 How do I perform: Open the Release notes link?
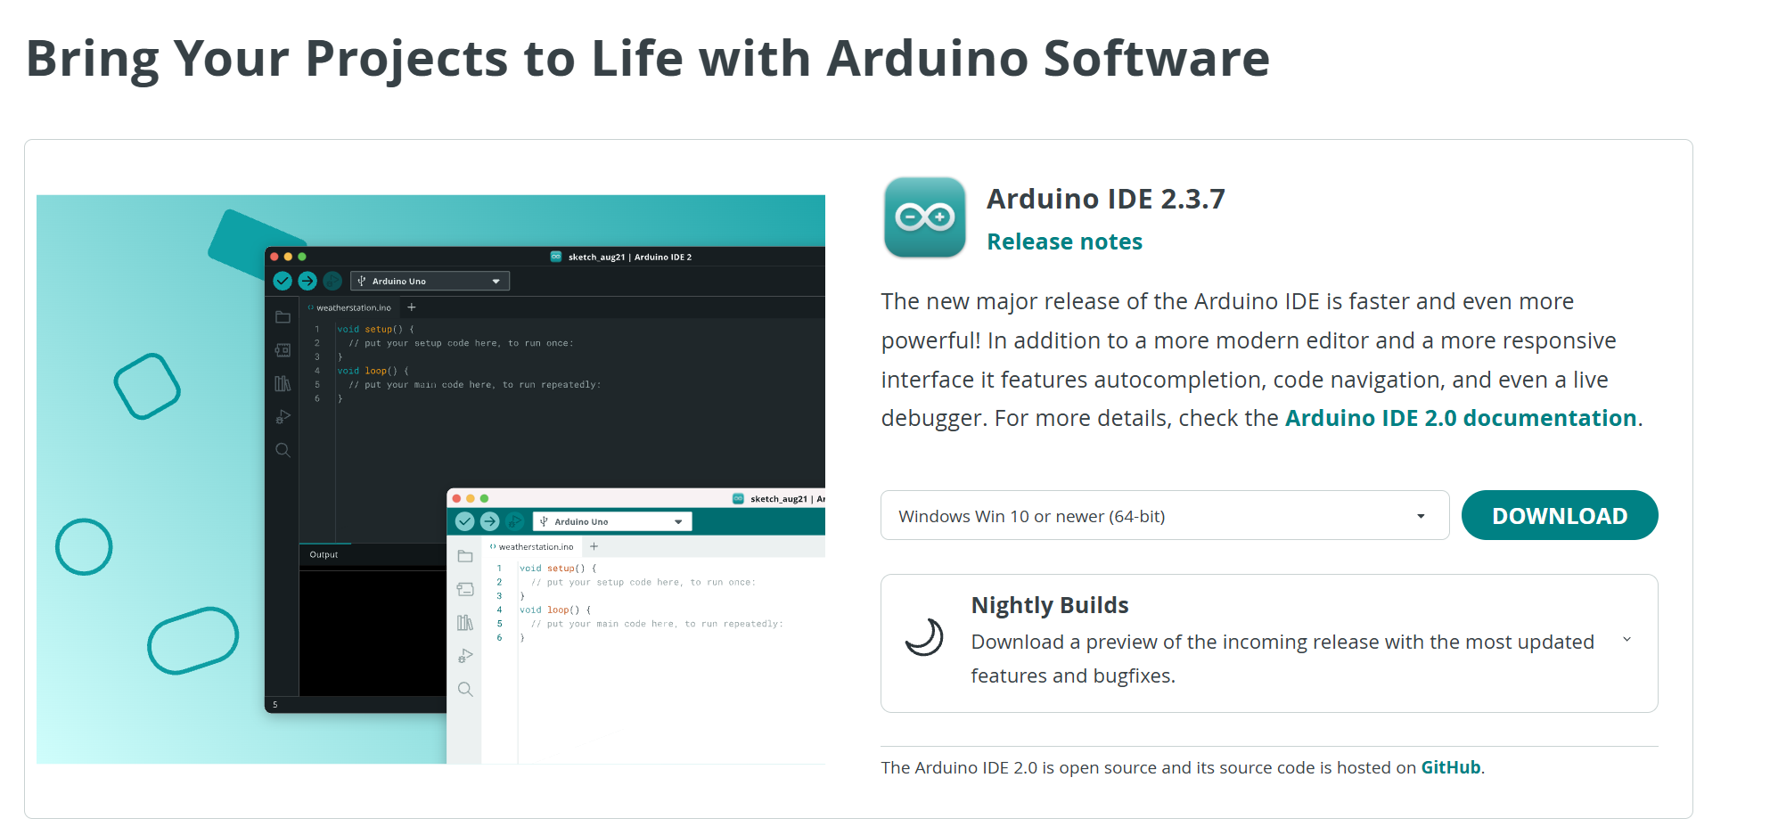pyautogui.click(x=1064, y=241)
